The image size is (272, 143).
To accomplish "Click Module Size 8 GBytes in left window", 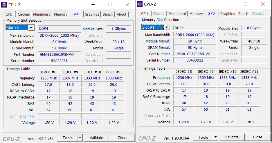I will (118, 29).
